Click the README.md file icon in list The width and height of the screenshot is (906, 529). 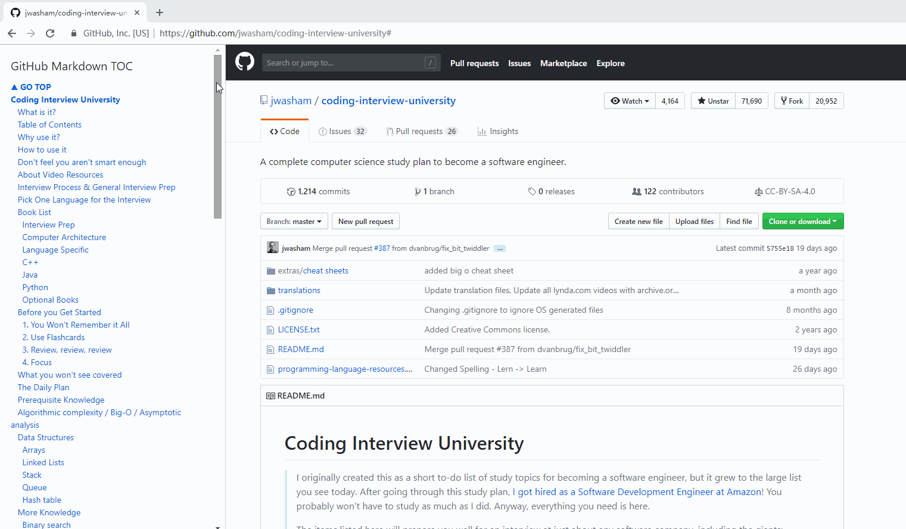[x=271, y=350]
